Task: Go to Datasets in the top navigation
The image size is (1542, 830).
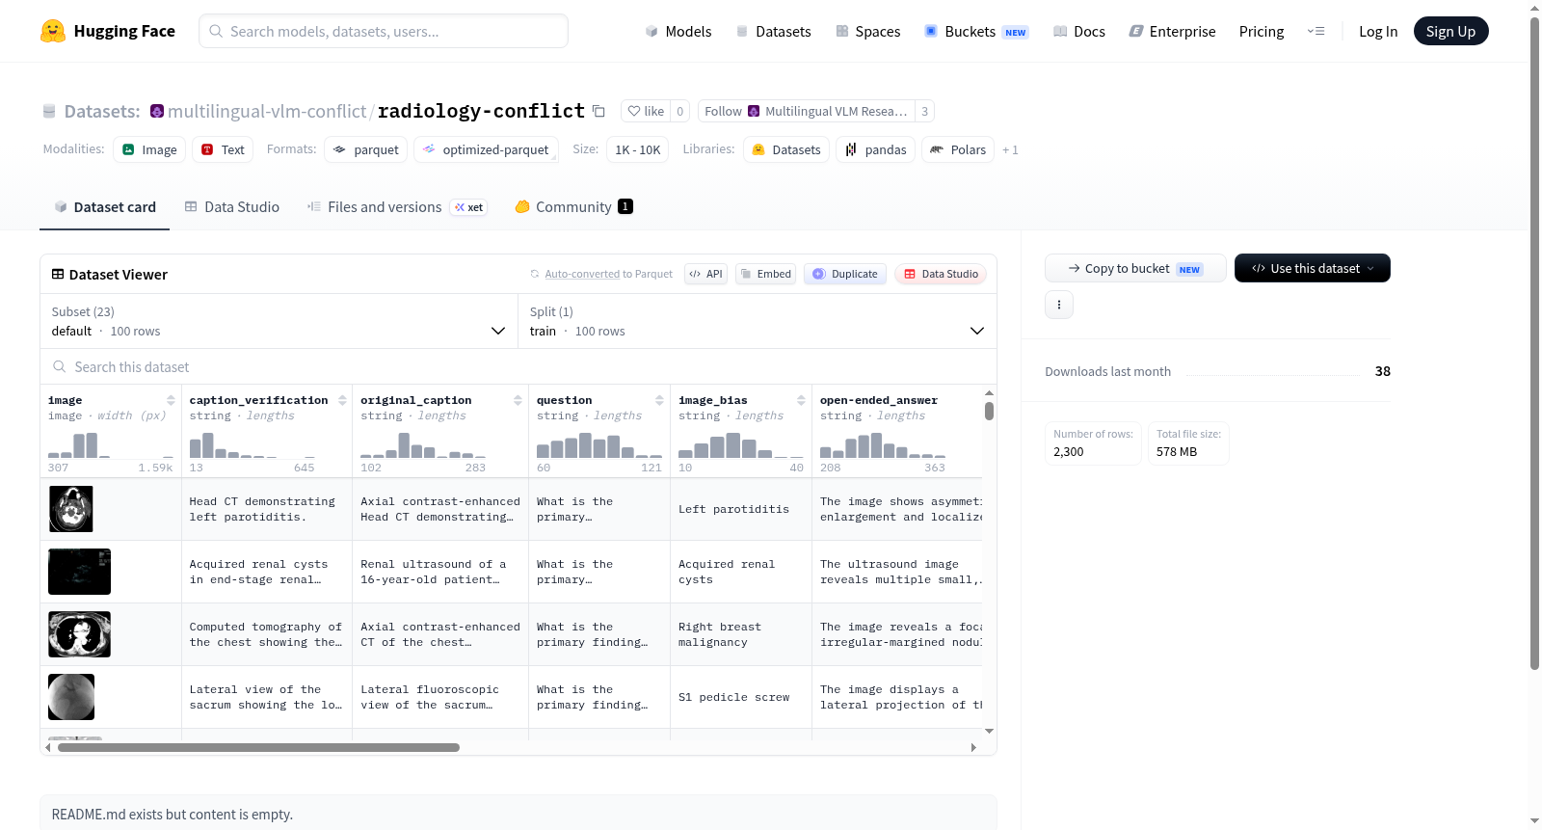Action: coord(774,31)
